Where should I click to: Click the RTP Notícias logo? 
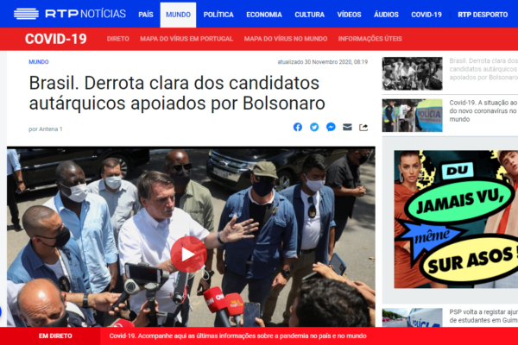pos(70,14)
